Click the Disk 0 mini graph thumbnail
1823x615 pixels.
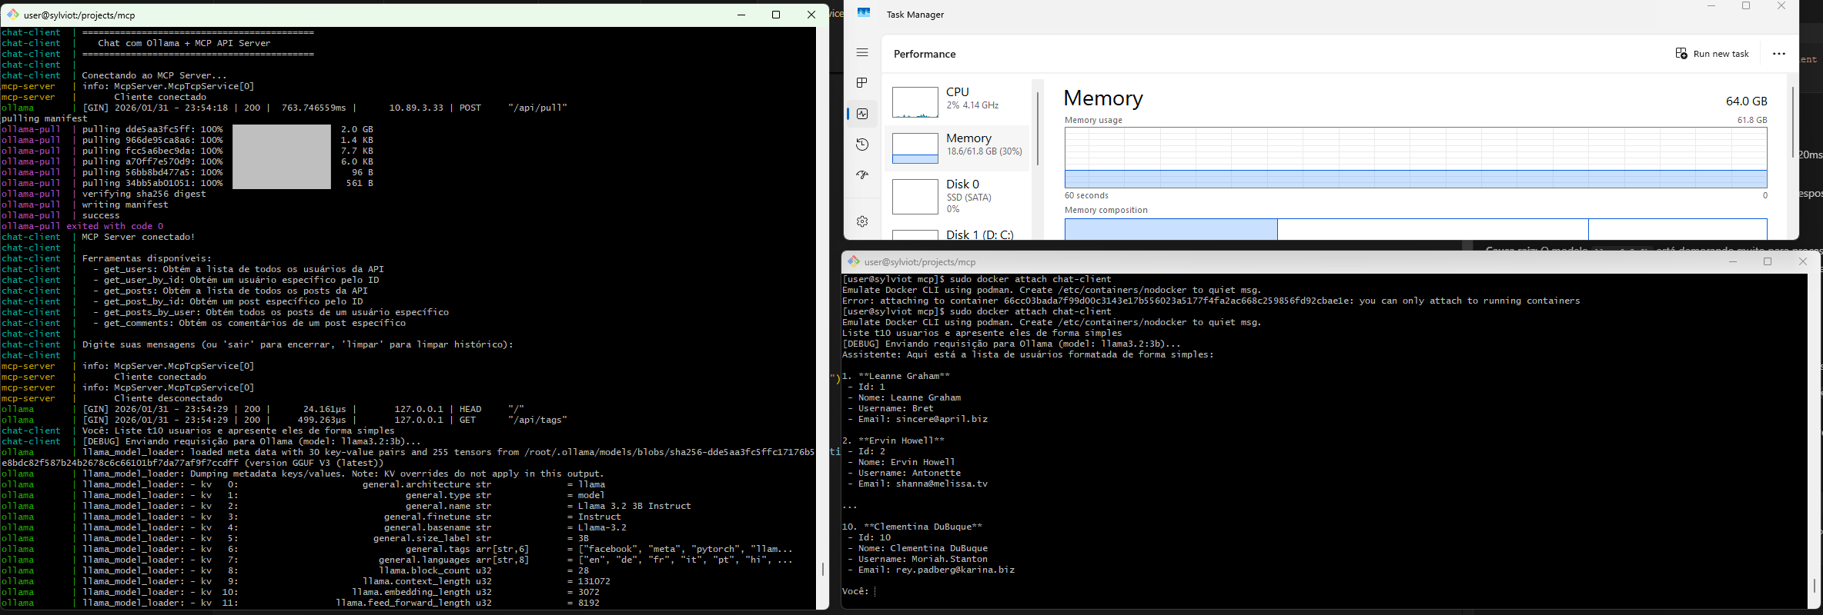(x=915, y=196)
